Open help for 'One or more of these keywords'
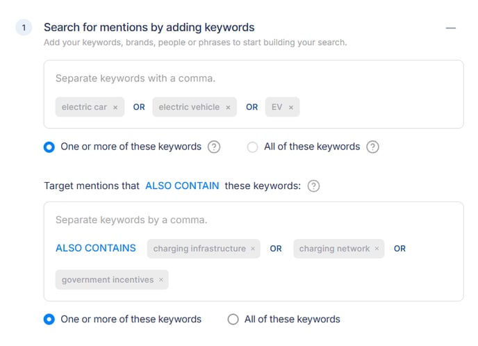478x346 pixels. click(x=214, y=147)
